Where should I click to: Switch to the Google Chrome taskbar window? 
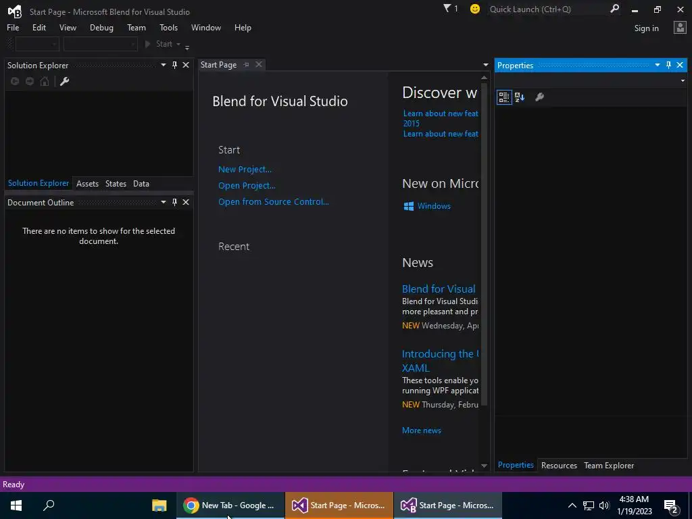(x=230, y=505)
